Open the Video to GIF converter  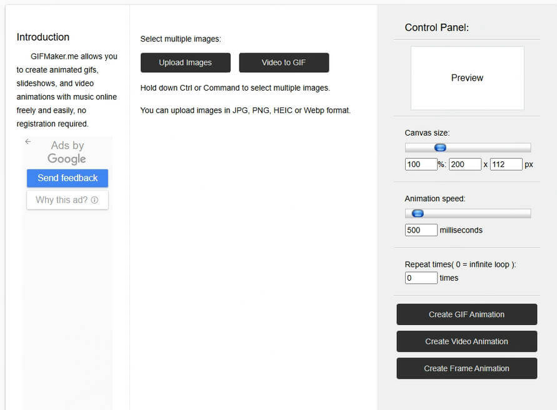[x=284, y=62]
